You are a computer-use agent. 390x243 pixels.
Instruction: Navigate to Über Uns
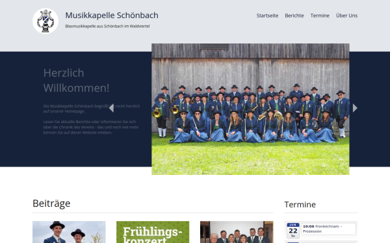(346, 16)
